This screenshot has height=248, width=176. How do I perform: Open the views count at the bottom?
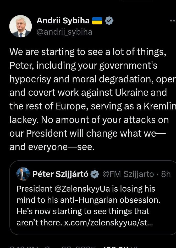(120, 247)
